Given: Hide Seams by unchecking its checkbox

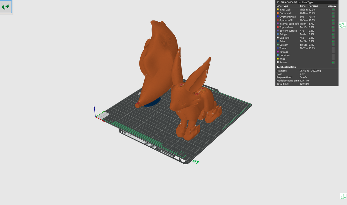Looking at the screenshot, I should (333, 62).
